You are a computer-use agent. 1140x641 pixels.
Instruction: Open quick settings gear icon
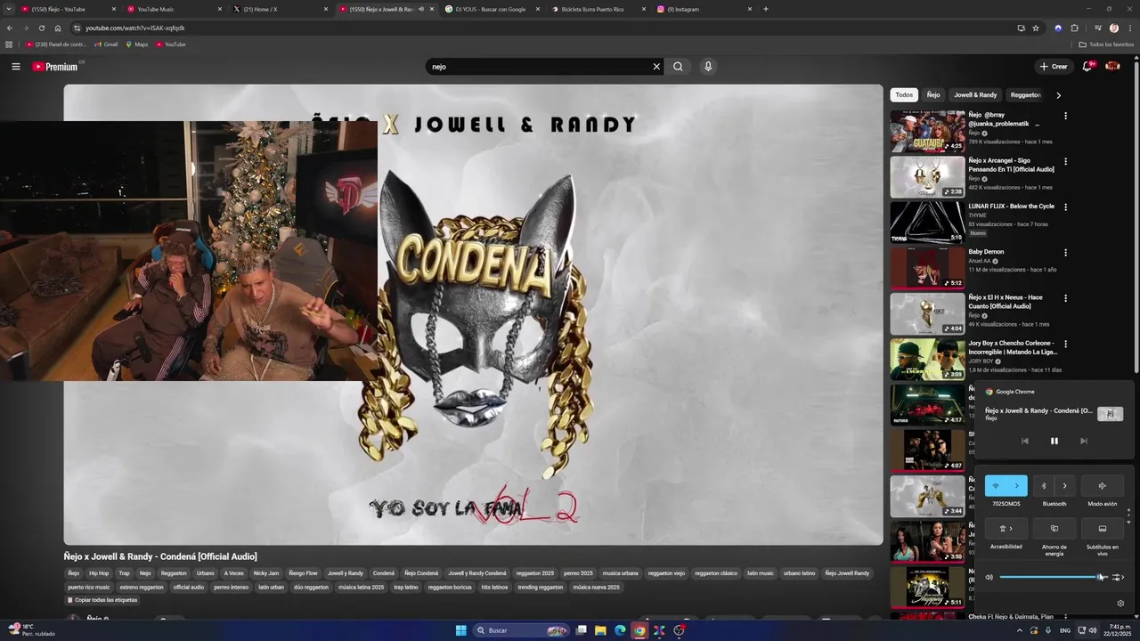[x=1120, y=603]
